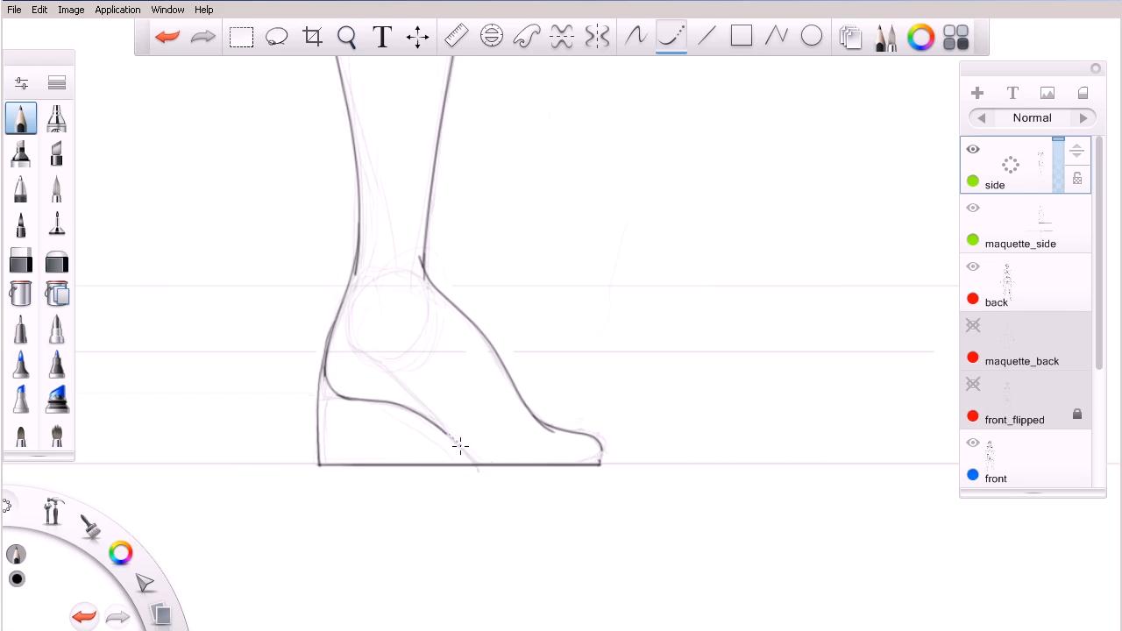Hide the front layer
The height and width of the screenshot is (631, 1122).
(x=973, y=443)
